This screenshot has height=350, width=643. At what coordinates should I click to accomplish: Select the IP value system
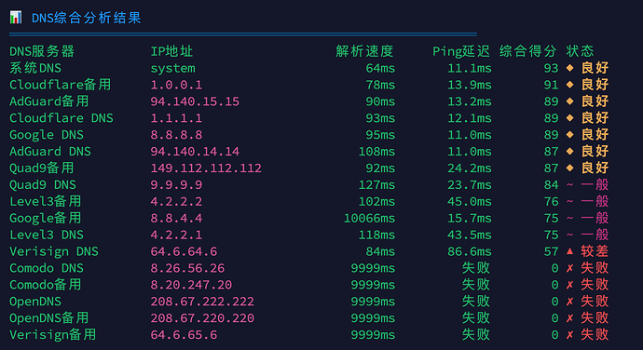pyautogui.click(x=172, y=68)
